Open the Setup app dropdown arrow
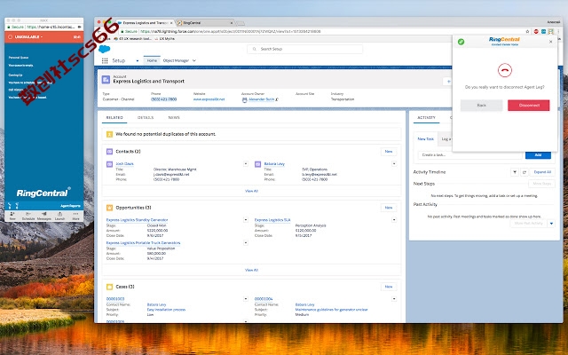Viewport: 568px width, 355px height. pyautogui.click(x=138, y=61)
